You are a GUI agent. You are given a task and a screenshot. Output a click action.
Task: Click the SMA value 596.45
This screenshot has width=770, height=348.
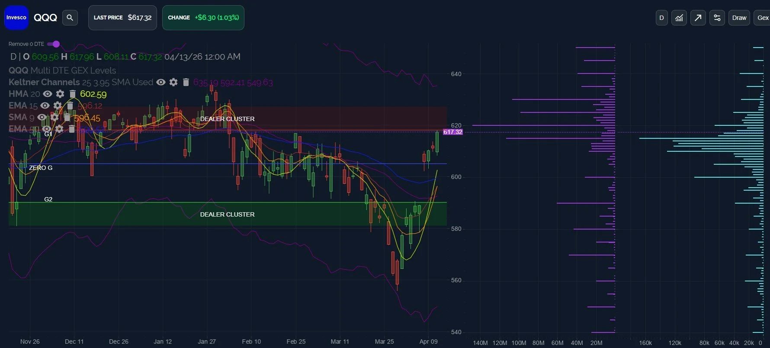click(87, 118)
